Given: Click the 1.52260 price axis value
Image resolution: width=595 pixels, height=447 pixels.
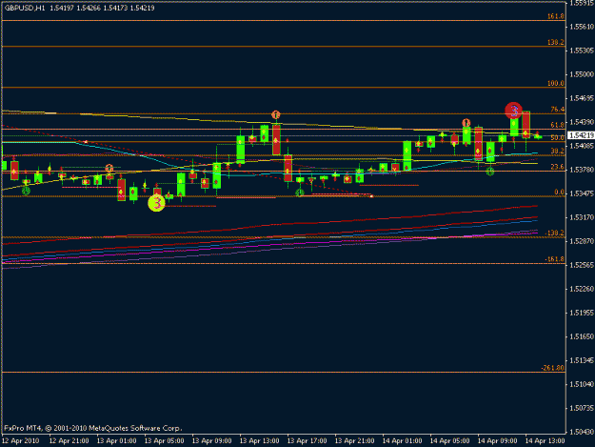Looking at the screenshot, I should pyautogui.click(x=582, y=289).
